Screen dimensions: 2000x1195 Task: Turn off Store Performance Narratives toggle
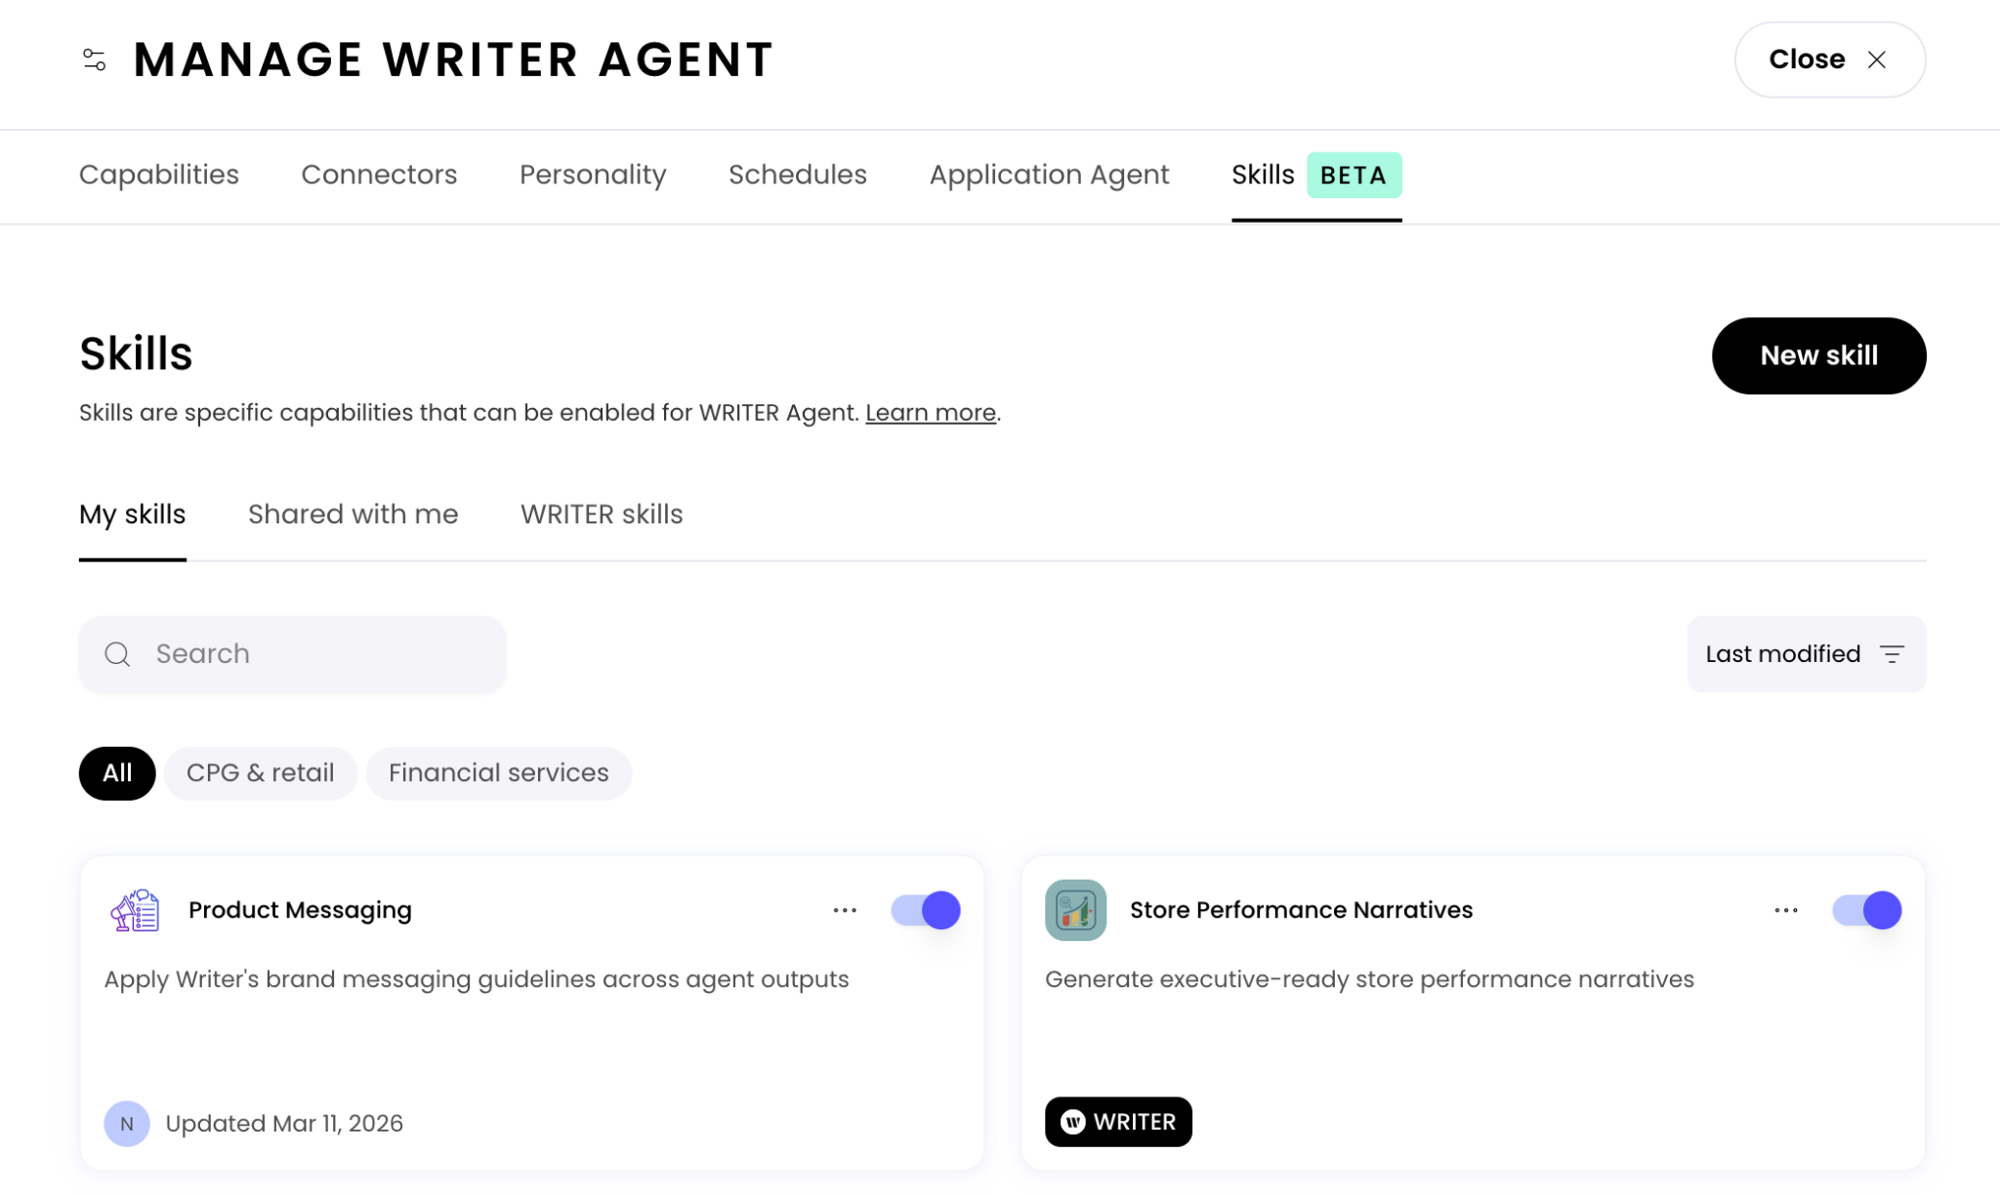1866,910
